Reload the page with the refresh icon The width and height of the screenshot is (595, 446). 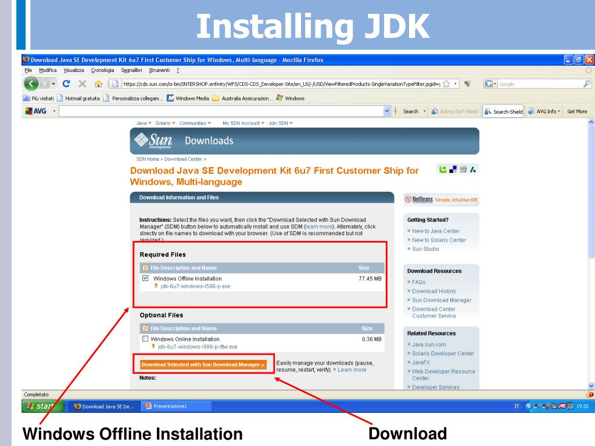[x=66, y=84]
